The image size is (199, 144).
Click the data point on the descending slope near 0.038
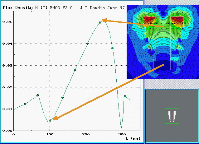112,48
